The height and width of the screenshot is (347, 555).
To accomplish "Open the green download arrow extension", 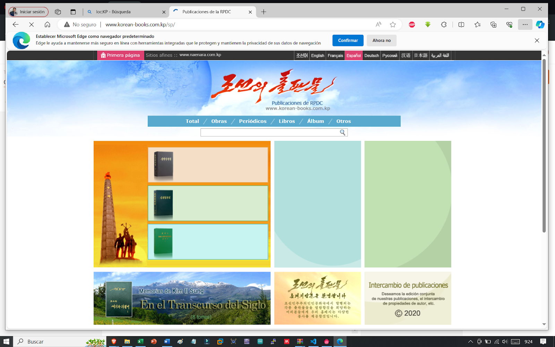I will coord(428,25).
